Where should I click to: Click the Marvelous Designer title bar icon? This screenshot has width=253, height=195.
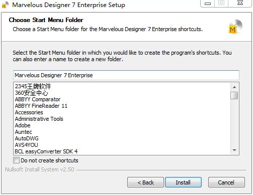5,5
